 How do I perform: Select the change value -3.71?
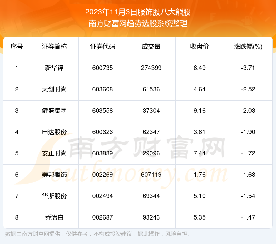(x=248, y=68)
